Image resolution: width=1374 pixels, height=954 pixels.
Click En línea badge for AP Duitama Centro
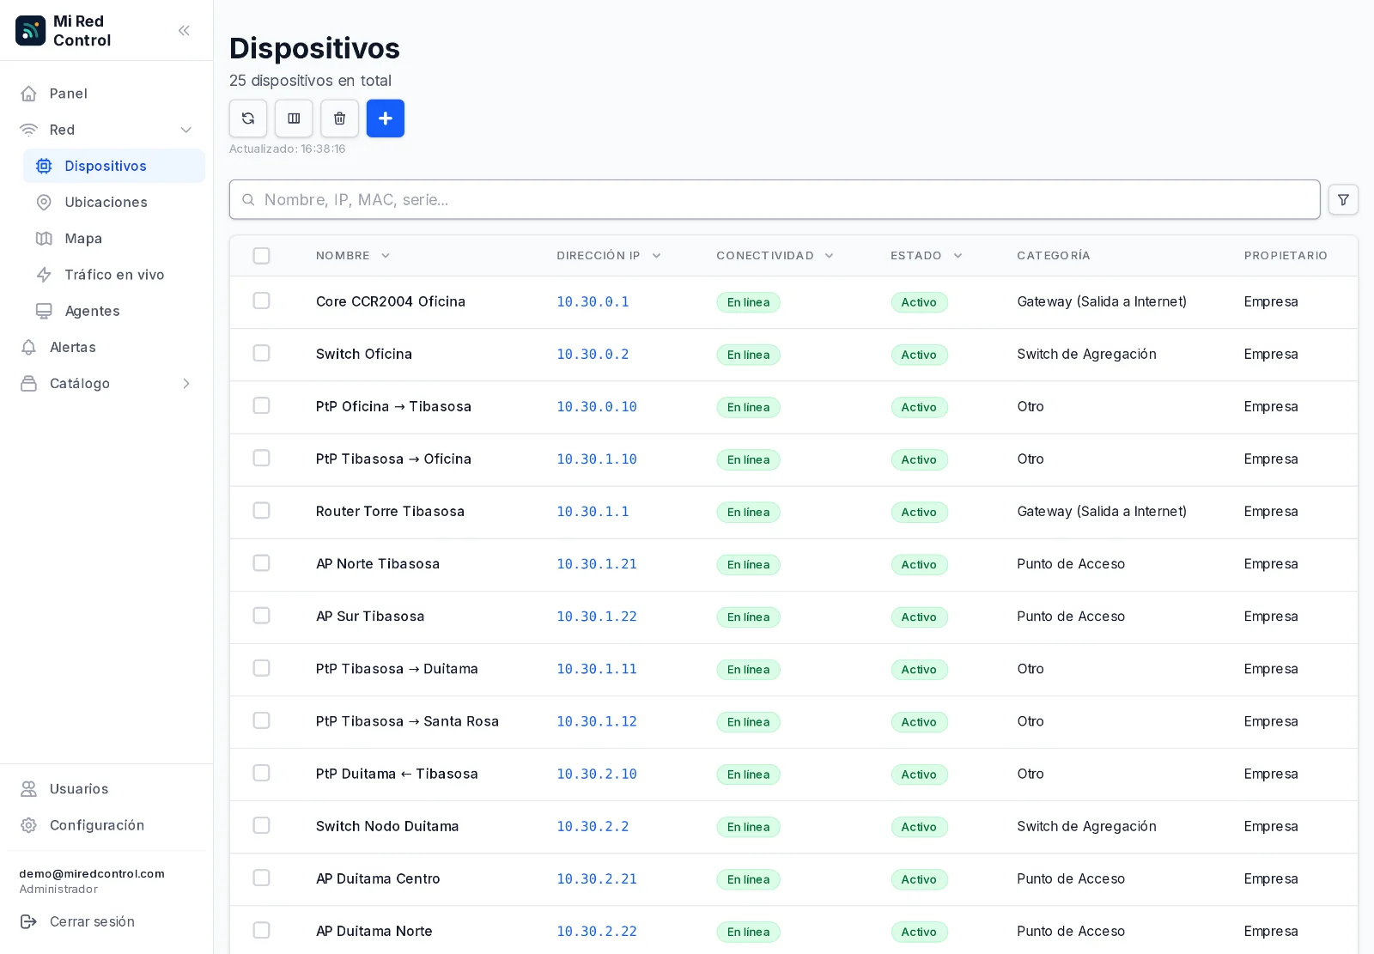749,879
